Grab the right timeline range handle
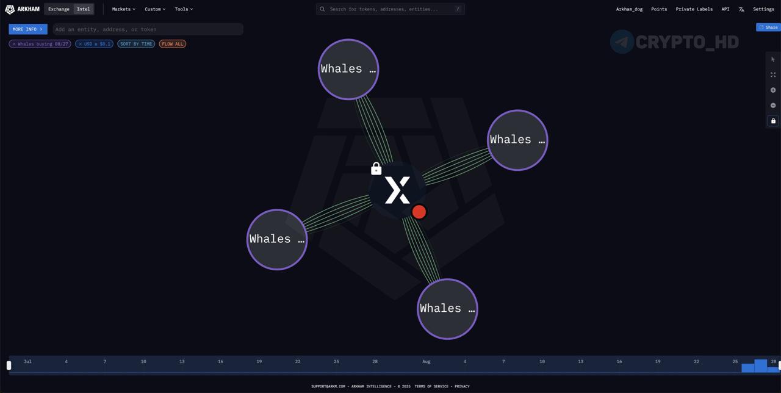The image size is (781, 393). (x=779, y=366)
